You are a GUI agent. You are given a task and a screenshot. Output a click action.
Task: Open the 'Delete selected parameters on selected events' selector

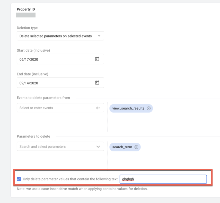(x=56, y=36)
